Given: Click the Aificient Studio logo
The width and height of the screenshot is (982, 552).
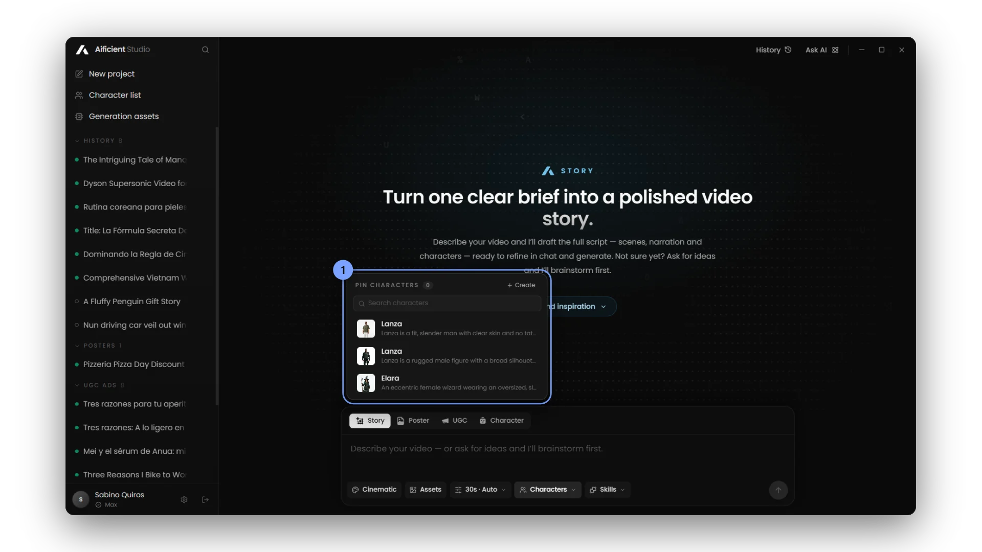Looking at the screenshot, I should tap(113, 50).
